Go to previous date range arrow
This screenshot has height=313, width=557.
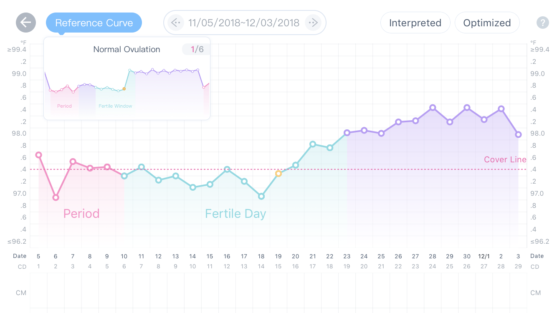176,23
